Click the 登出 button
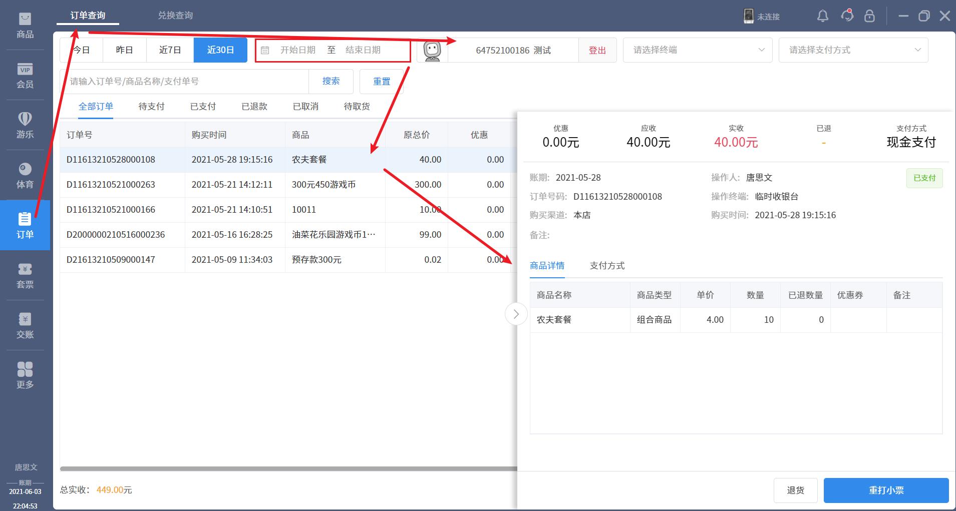 coord(597,51)
